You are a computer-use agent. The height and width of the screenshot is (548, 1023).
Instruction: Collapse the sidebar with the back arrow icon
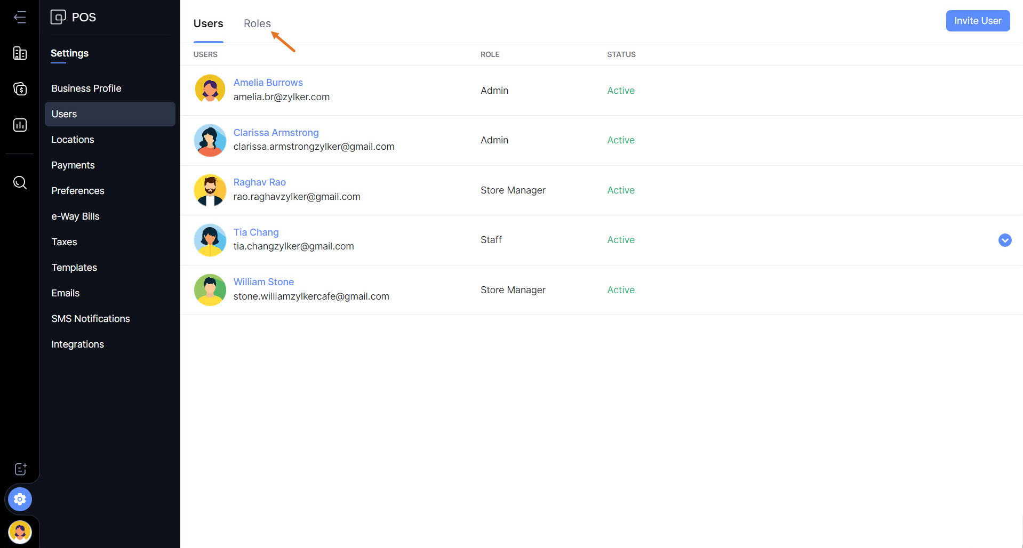pyautogui.click(x=20, y=17)
